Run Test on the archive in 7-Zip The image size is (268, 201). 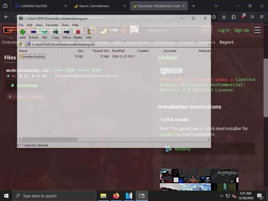click(x=44, y=34)
